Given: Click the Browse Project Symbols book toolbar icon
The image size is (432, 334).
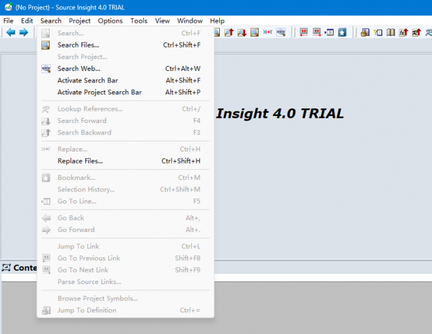Looking at the screenshot, I should pos(391,32).
